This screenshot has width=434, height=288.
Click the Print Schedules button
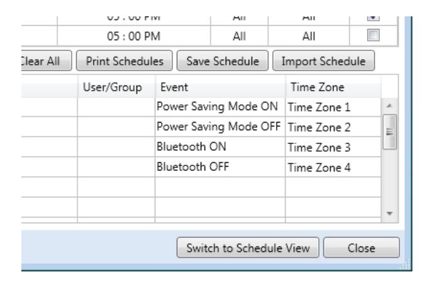(x=125, y=60)
